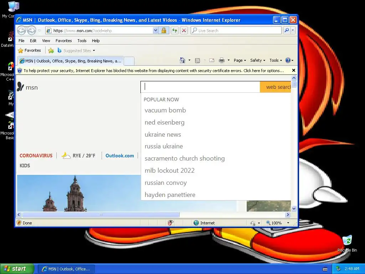Screen dimensions: 365x274
Task: Click the MSN taskbar window button
Action: coord(66,269)
